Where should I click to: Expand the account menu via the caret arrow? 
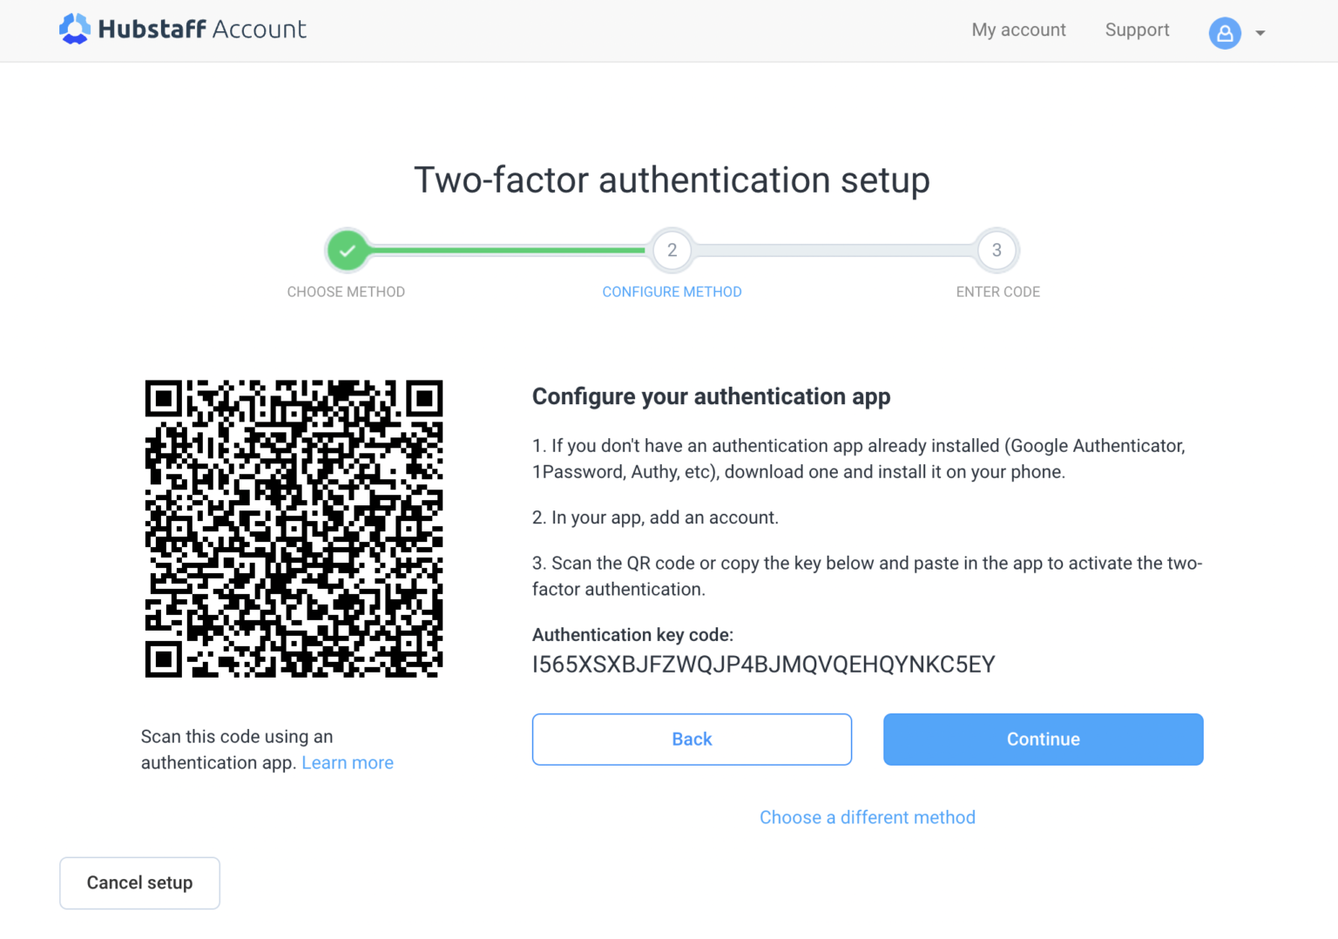(x=1260, y=33)
